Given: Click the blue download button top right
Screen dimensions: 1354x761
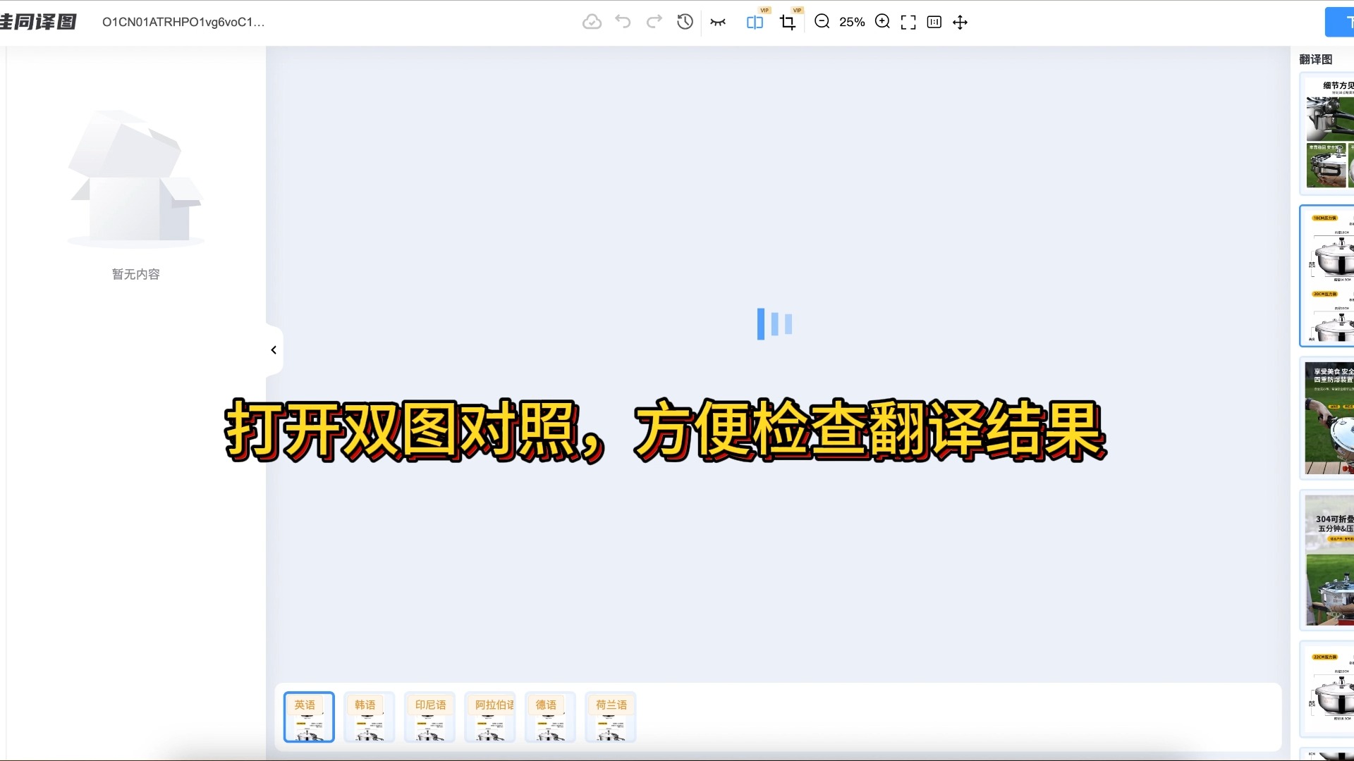Looking at the screenshot, I should pos(1340,22).
